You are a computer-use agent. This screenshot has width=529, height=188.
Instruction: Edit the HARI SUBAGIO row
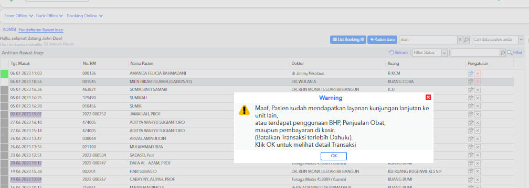471,171
